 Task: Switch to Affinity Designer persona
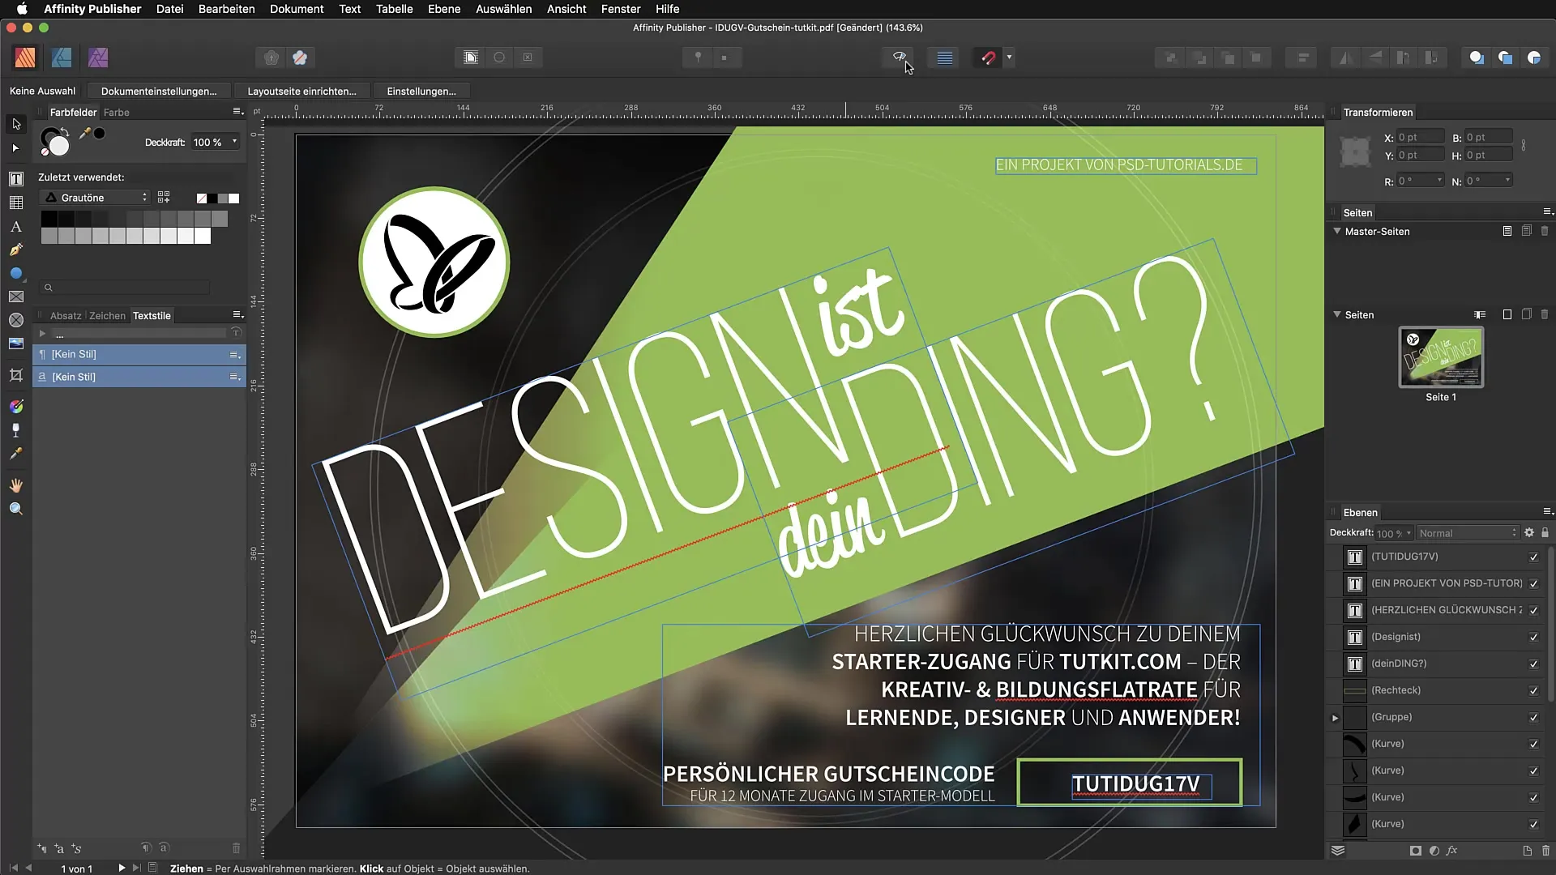click(x=62, y=58)
